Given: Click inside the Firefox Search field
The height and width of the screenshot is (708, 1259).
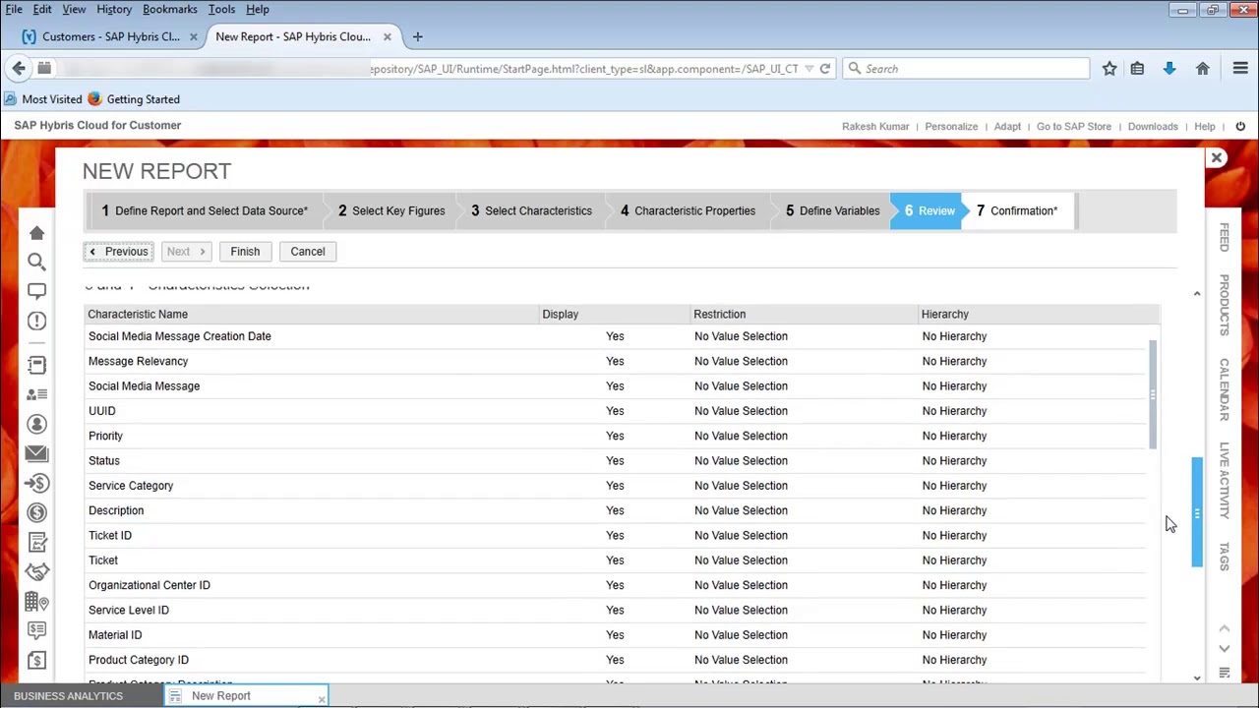Looking at the screenshot, I should click(x=966, y=69).
